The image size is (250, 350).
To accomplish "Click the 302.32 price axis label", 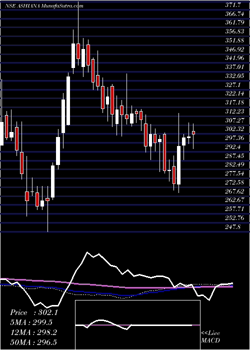I will [x=234, y=129].
